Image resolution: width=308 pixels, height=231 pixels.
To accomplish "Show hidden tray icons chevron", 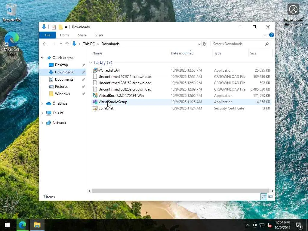I will click(248, 225).
